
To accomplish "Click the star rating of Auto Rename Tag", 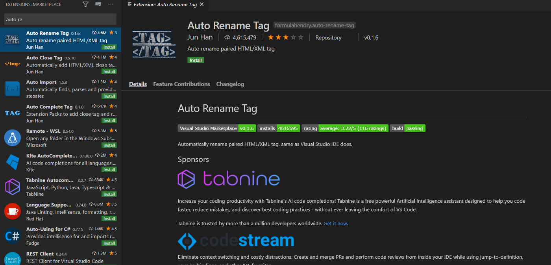I will (285, 37).
